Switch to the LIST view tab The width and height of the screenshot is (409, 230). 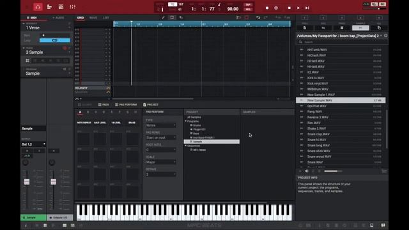(106, 18)
